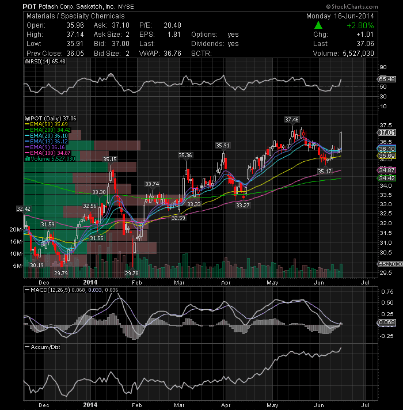Viewport: 403px width, 410px height.
Task: Click the green line marker for EMA(200)
Action: pos(27,130)
